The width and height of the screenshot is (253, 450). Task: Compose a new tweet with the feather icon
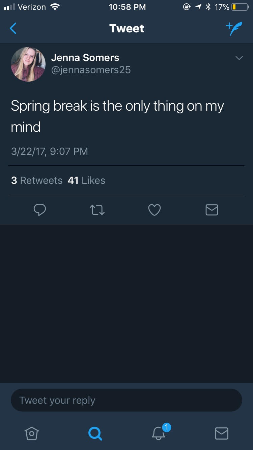tap(234, 29)
